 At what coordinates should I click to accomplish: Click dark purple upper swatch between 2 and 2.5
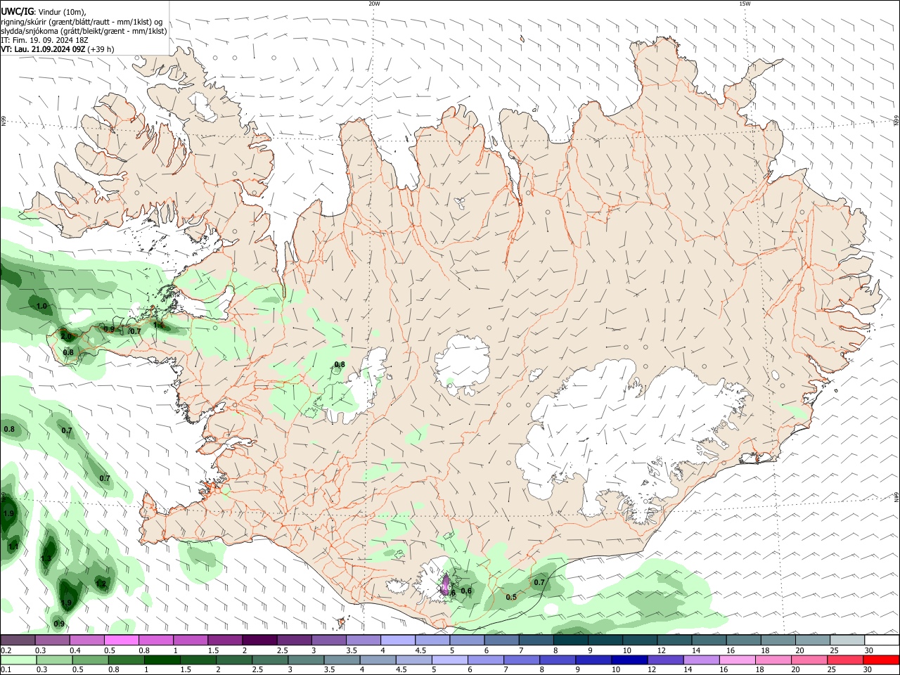(259, 641)
